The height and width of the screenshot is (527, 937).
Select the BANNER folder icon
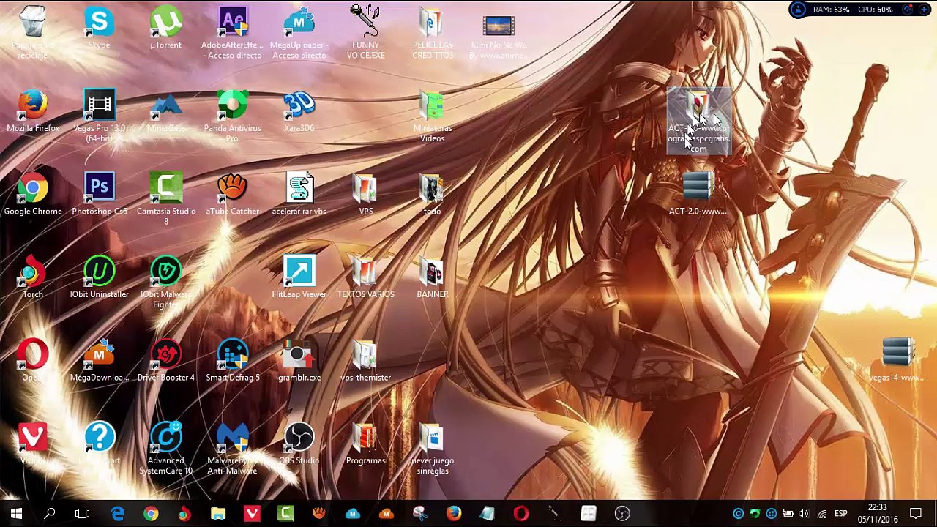[x=432, y=277]
